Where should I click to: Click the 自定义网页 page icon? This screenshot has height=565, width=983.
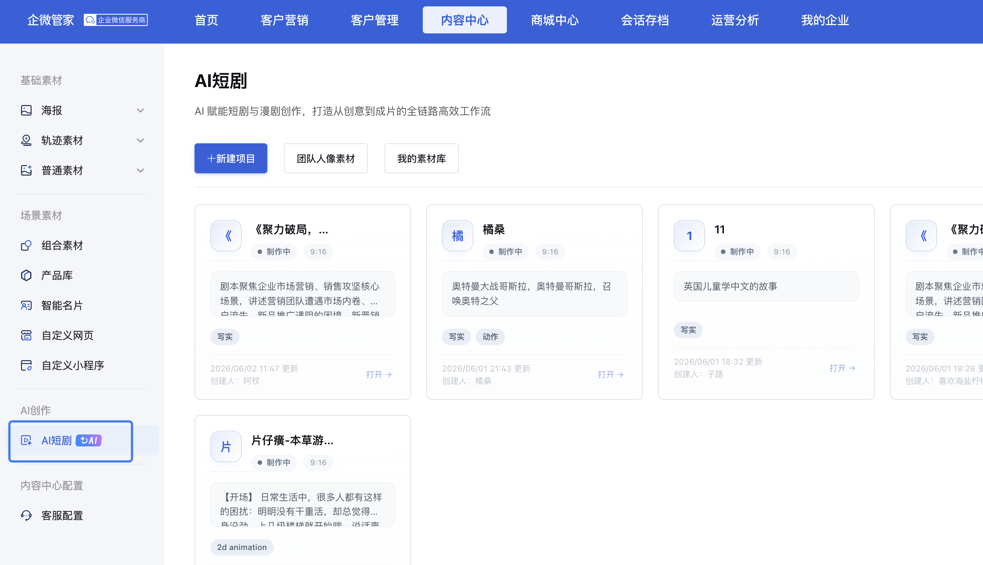(26, 335)
